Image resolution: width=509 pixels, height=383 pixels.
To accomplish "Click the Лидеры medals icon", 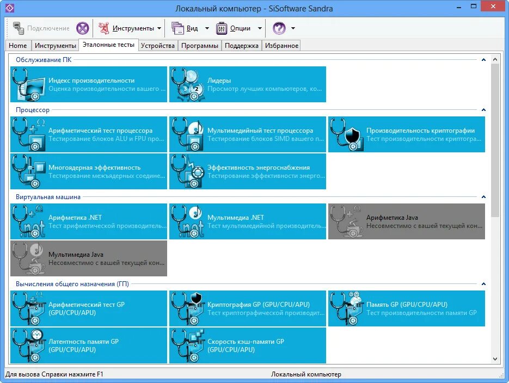I will (188, 84).
